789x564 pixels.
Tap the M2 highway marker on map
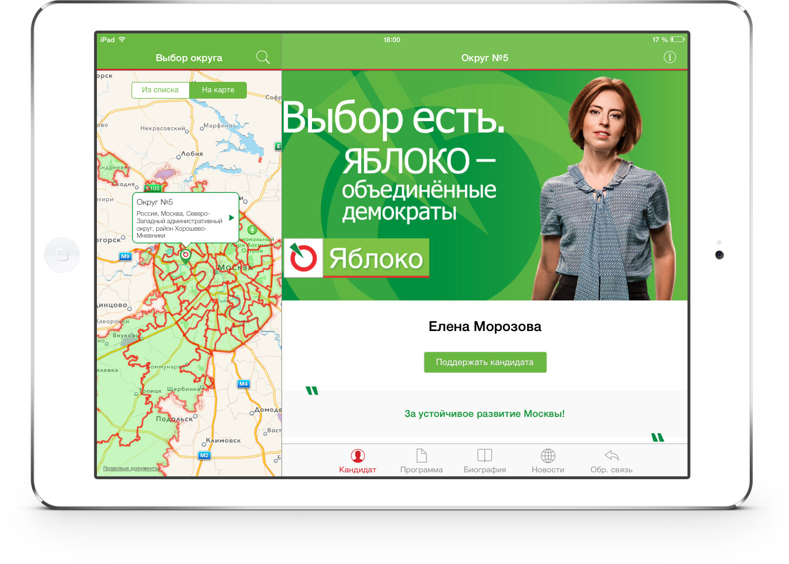point(204,455)
